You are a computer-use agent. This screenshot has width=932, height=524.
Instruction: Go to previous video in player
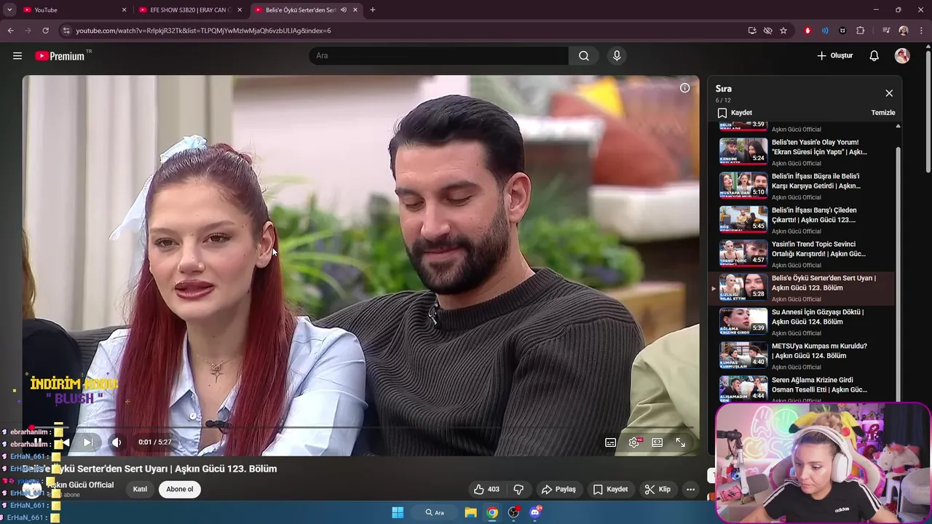coord(65,442)
